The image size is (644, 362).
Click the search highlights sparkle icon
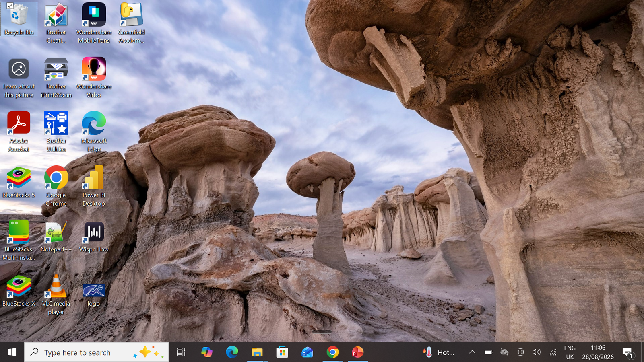click(148, 352)
